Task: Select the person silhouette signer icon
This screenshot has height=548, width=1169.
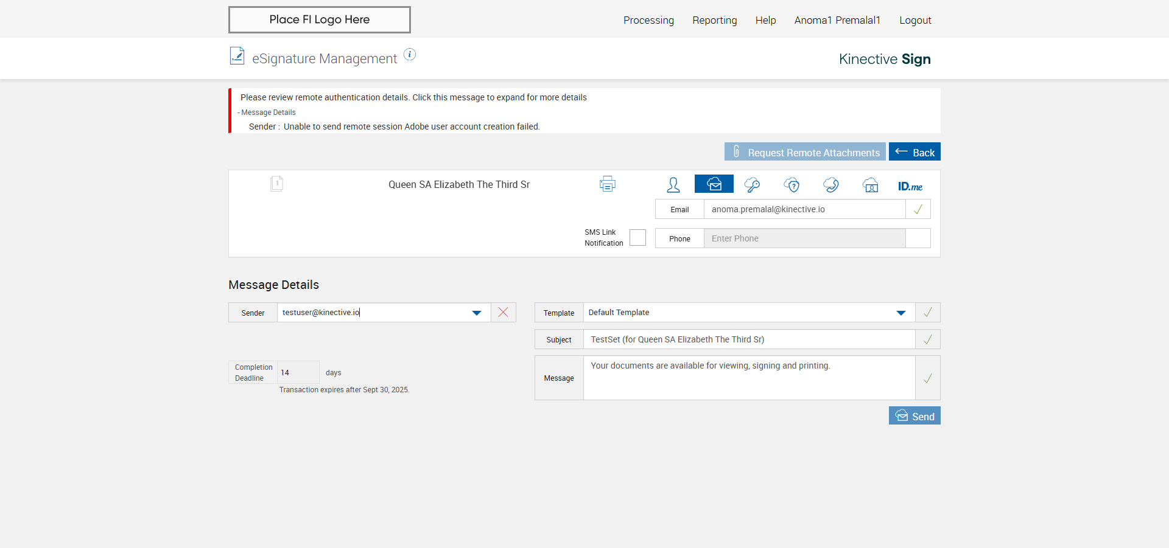Action: point(673,184)
